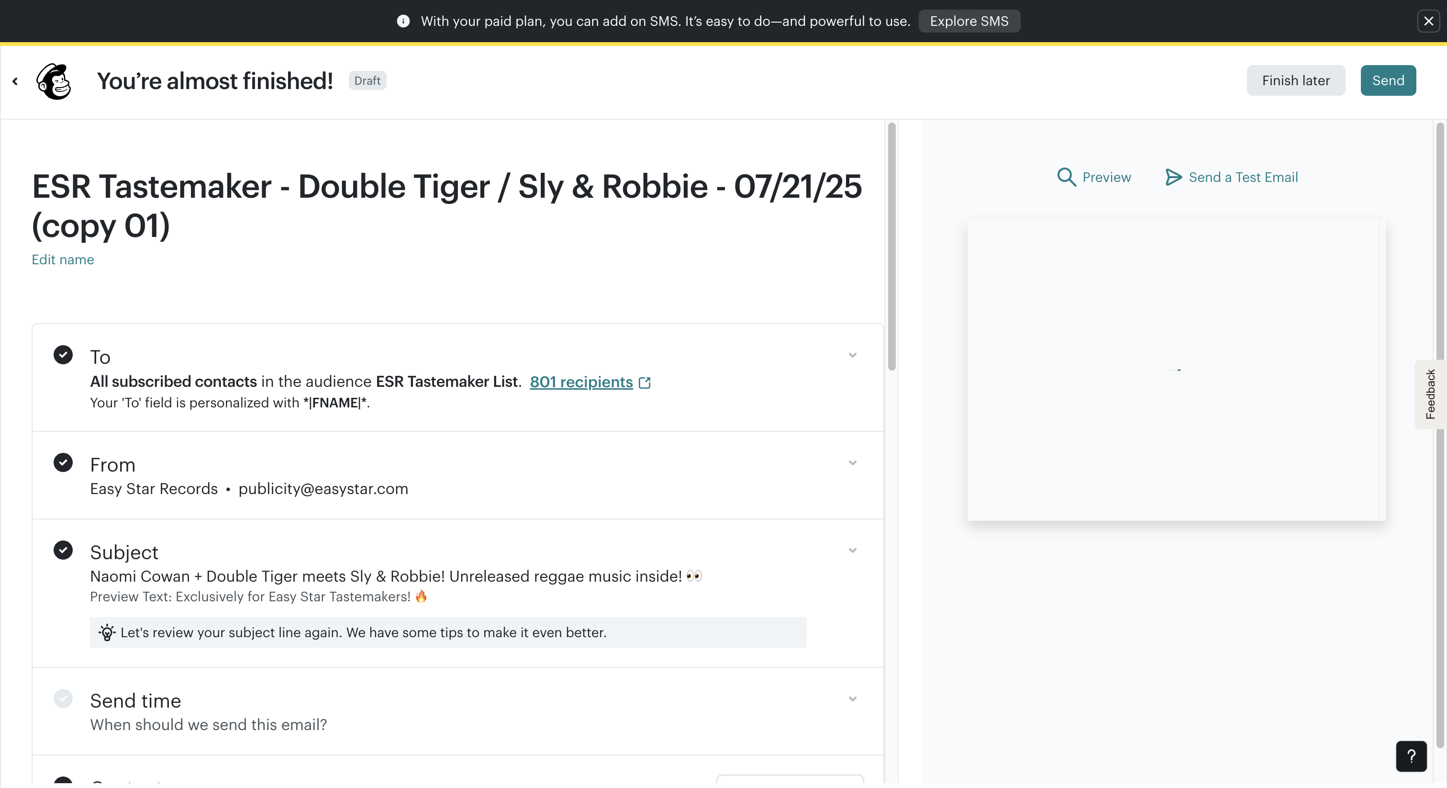Click the external link icon beside recipients

pos(645,383)
